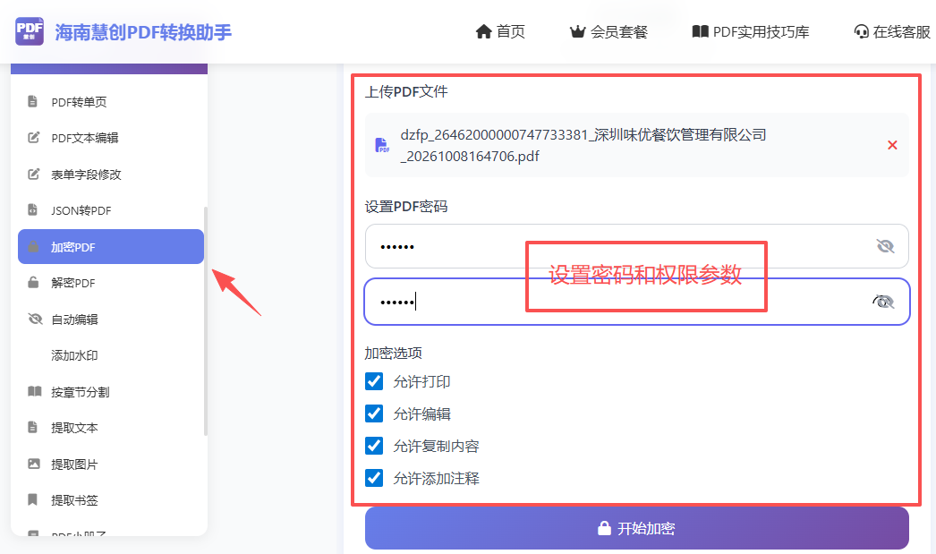Click the lock icon beside 加密PDF
The image size is (936, 554).
(x=33, y=246)
